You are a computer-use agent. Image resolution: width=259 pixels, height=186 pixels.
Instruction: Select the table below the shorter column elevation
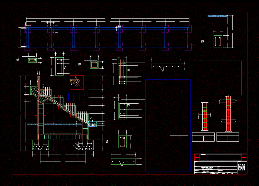pos(203,137)
